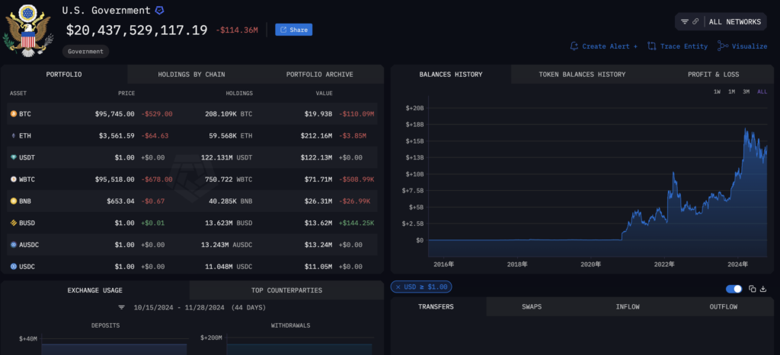Sort portfolio by the Value column header

point(324,94)
